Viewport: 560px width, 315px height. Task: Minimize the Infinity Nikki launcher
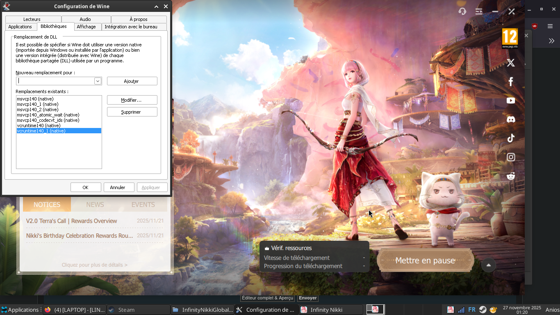click(x=495, y=11)
